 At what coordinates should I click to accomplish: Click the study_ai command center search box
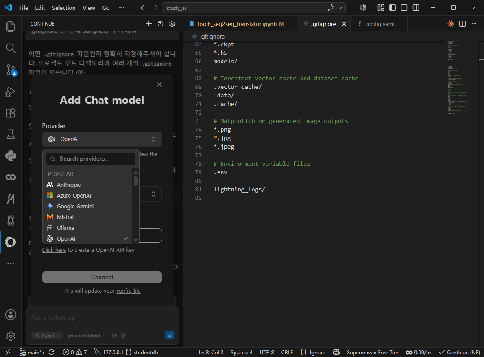click(x=242, y=8)
